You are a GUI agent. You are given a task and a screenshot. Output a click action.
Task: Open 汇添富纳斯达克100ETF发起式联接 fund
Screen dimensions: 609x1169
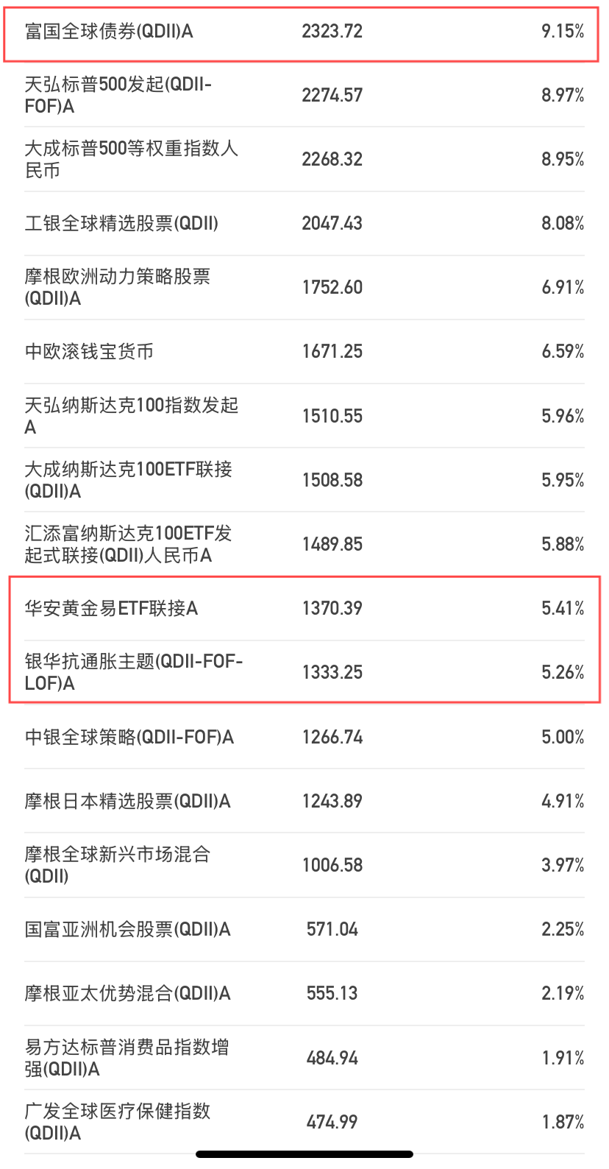point(304,544)
